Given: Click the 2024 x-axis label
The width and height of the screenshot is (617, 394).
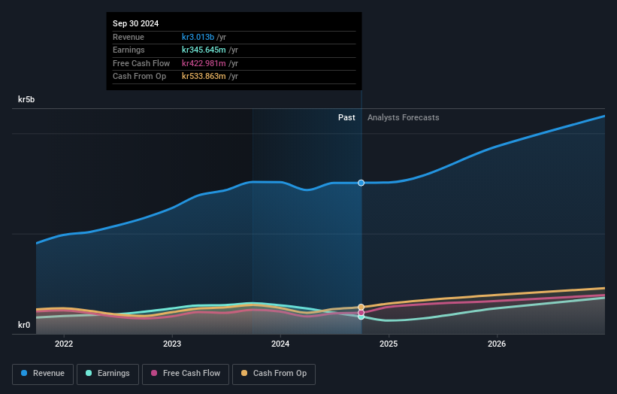Looking at the screenshot, I should pos(280,344).
